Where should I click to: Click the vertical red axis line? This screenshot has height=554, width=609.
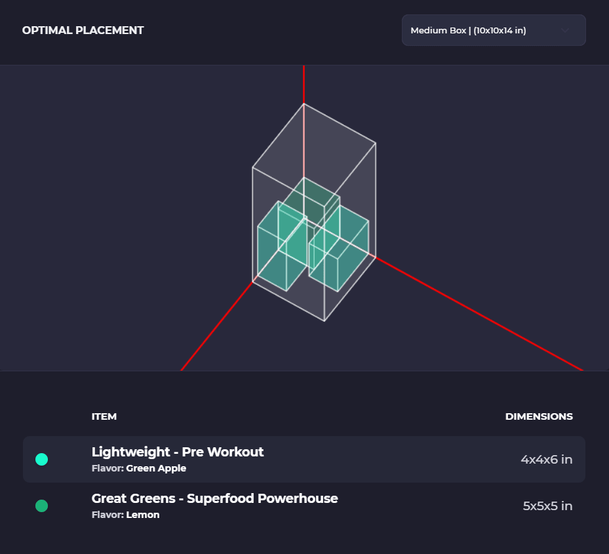304,84
